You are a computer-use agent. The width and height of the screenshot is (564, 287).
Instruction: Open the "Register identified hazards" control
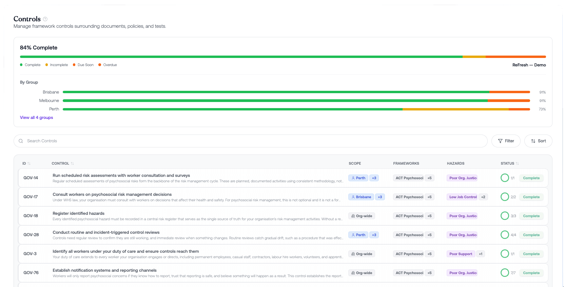[x=78, y=213]
